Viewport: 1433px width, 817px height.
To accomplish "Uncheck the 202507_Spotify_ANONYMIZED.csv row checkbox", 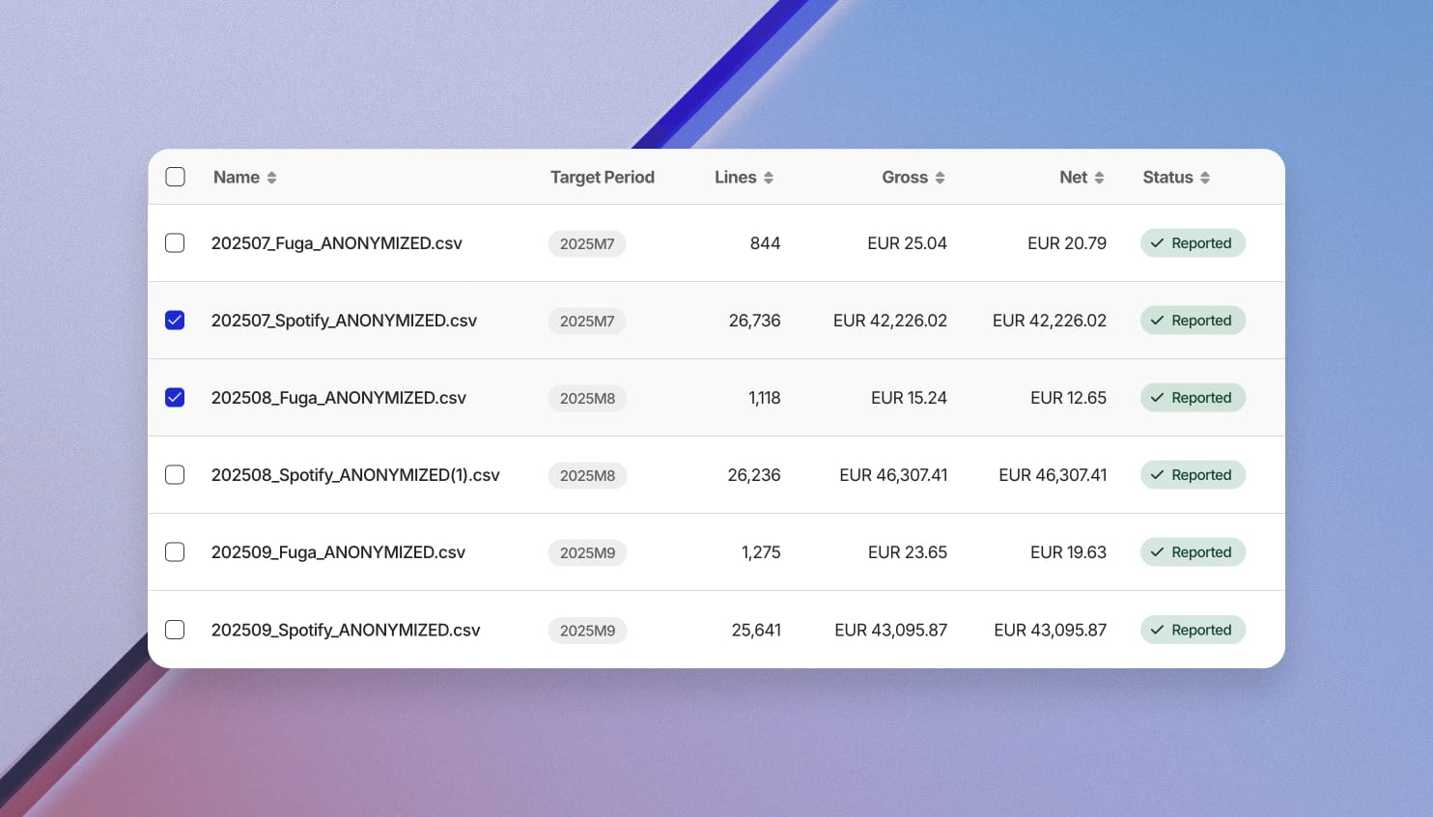I will pyautogui.click(x=175, y=320).
